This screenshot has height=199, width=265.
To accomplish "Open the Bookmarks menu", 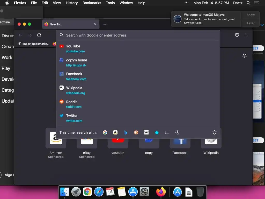I will 92,3.
